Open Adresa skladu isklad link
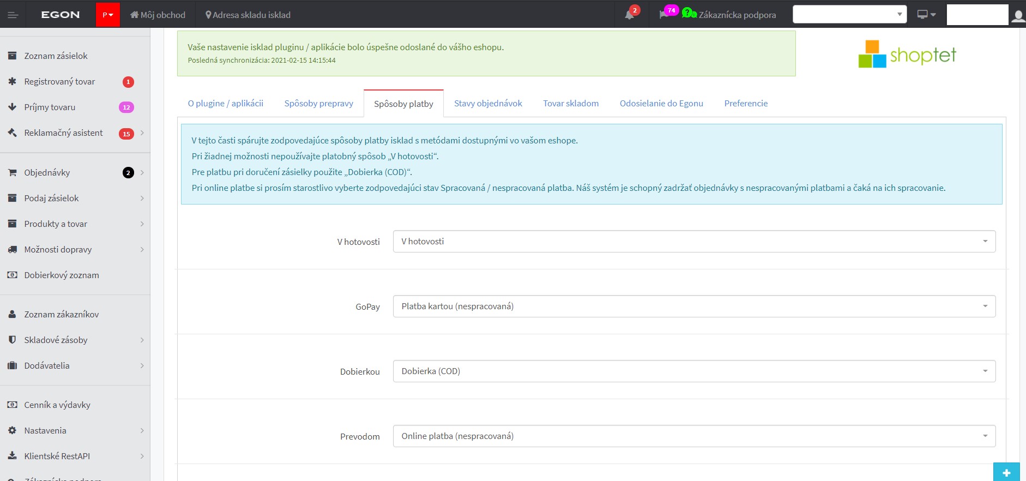The image size is (1026, 481). click(x=248, y=15)
